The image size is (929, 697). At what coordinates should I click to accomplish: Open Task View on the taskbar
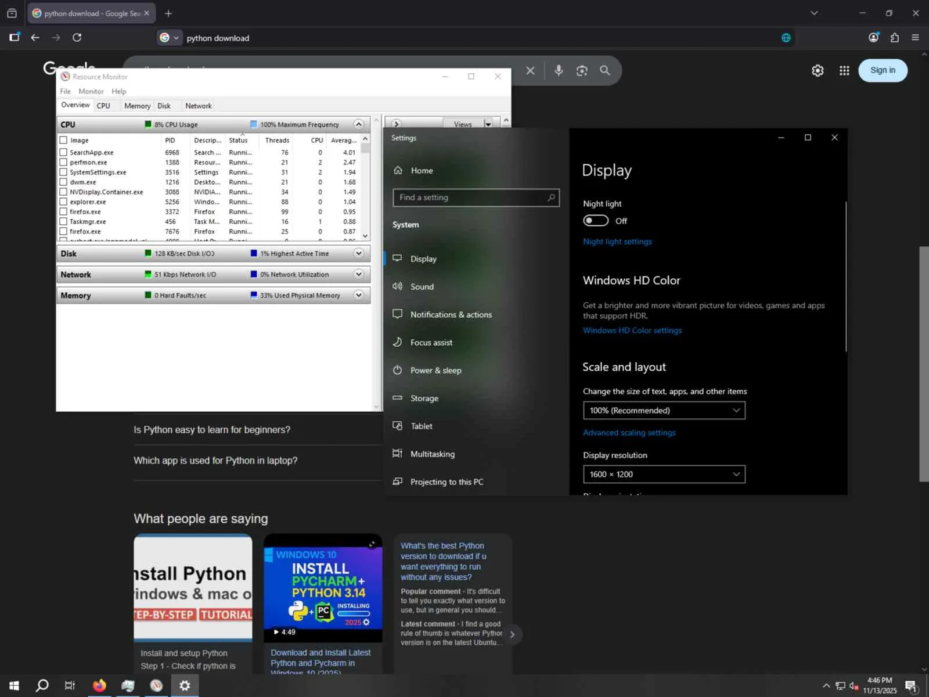tap(70, 685)
